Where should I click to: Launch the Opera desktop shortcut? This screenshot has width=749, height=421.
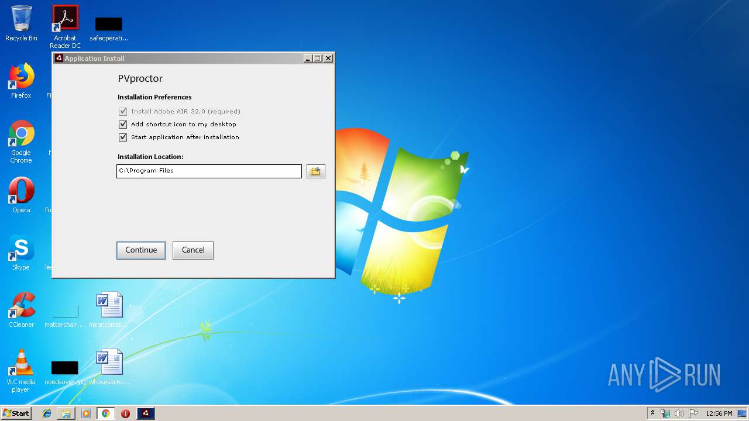[21, 195]
